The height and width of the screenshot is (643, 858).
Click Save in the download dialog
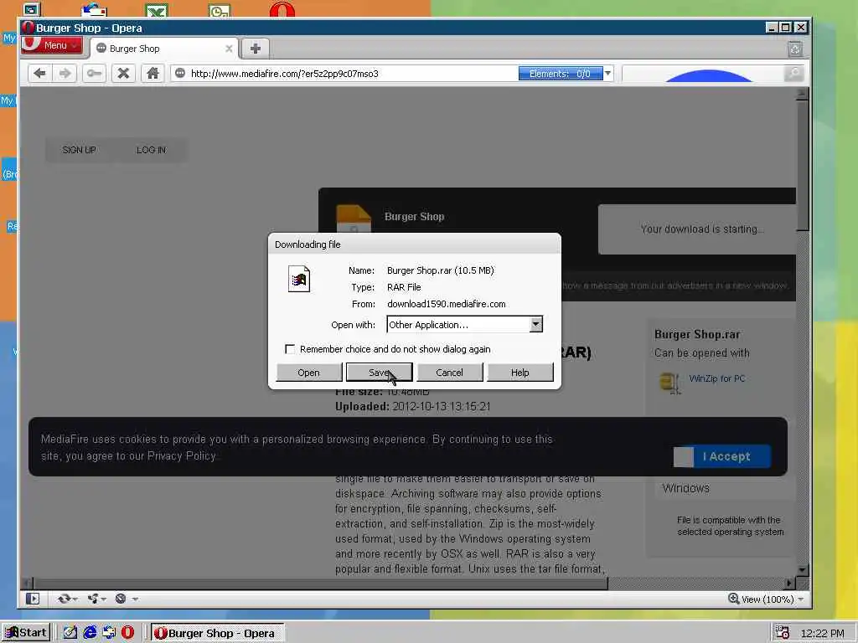380,373
